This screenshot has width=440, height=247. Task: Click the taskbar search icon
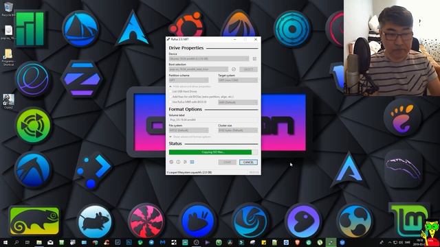(16, 242)
